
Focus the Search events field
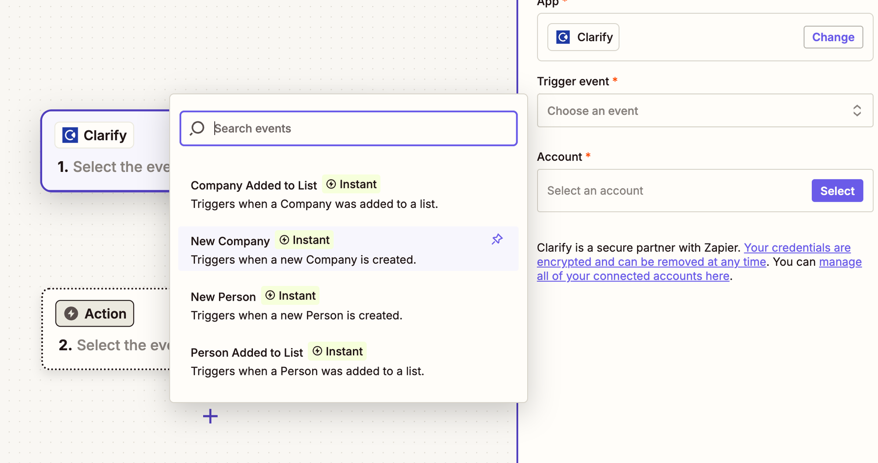349,128
